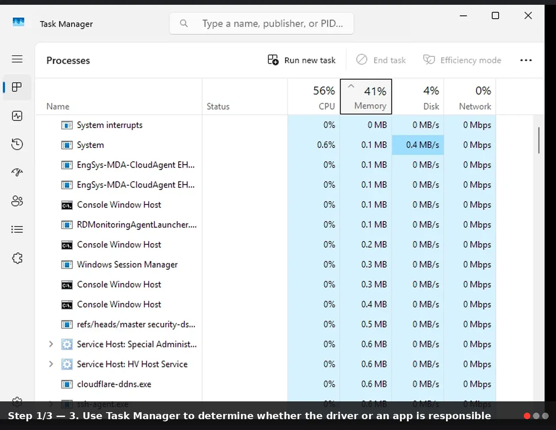
Task: Open the Users page icon
Action: pyautogui.click(x=17, y=201)
